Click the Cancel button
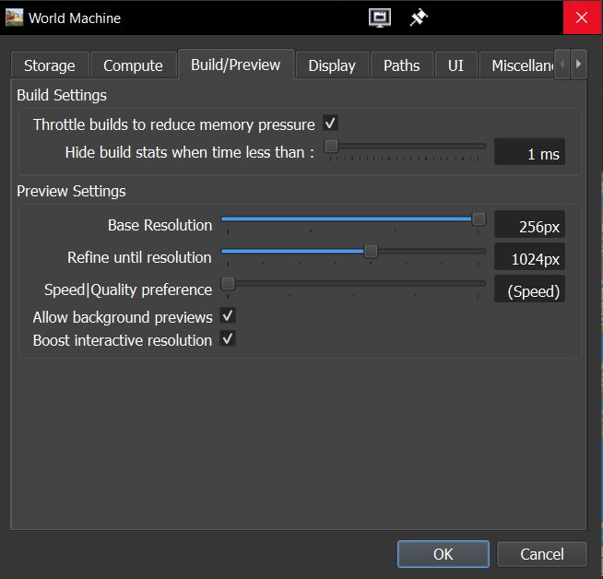This screenshot has width=603, height=579. 542,554
